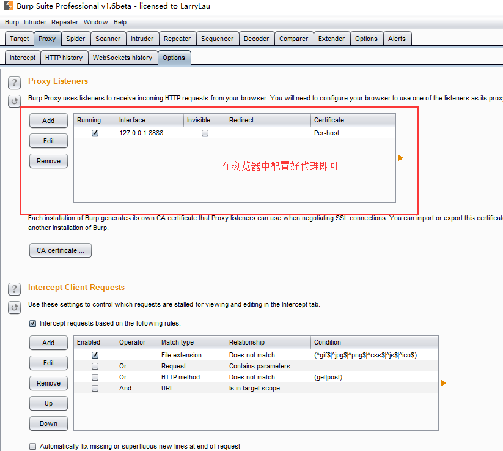Open the Alerts tab
This screenshot has height=451, width=503.
pos(397,39)
